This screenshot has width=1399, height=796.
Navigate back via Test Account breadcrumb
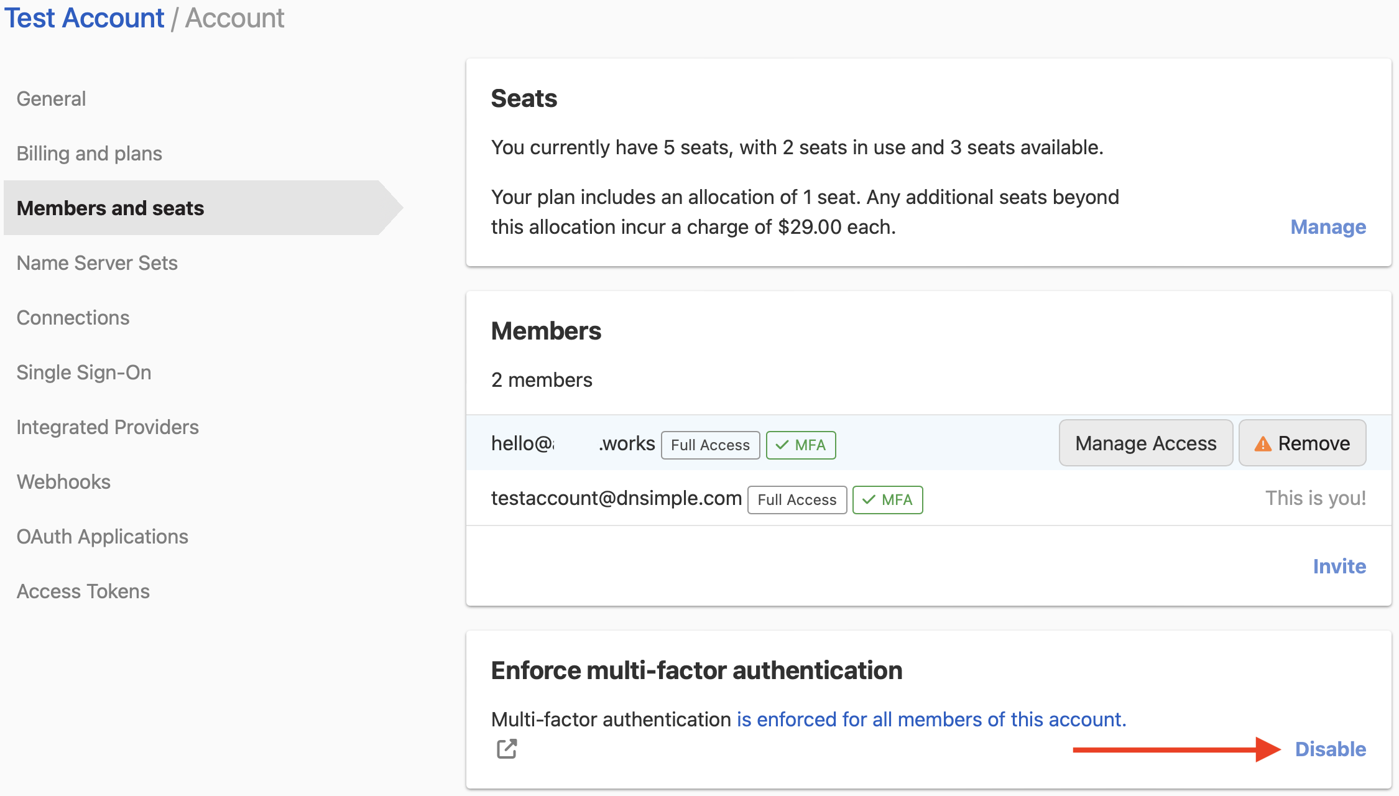[x=84, y=17]
